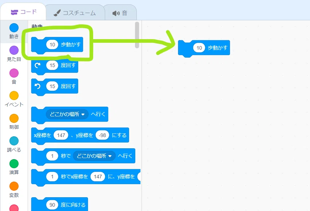The image size is (310, 211).
Task: Click the 90 value in 度に向ける block
Action: click(52, 205)
